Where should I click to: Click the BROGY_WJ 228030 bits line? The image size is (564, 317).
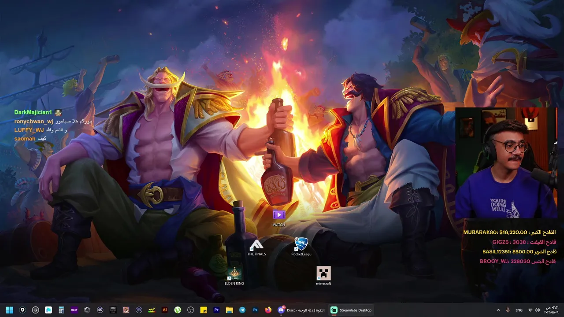(518, 261)
